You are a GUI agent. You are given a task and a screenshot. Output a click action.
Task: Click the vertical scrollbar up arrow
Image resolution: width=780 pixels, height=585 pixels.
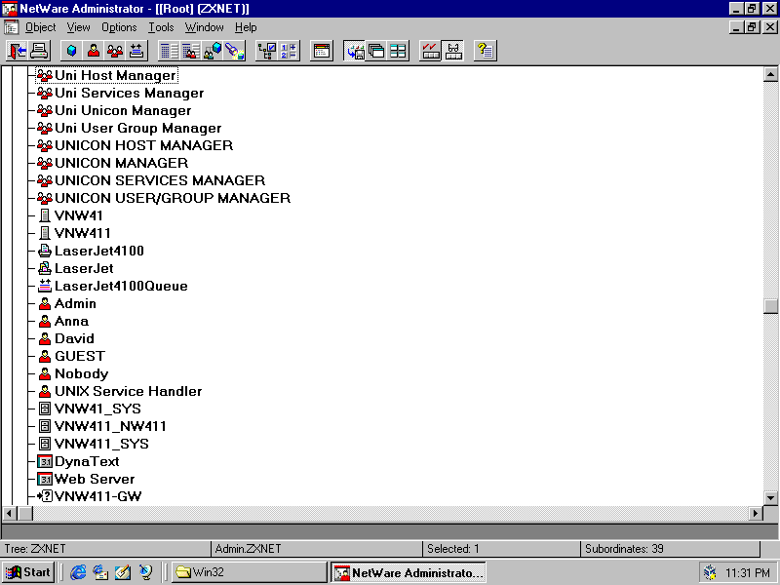click(770, 75)
